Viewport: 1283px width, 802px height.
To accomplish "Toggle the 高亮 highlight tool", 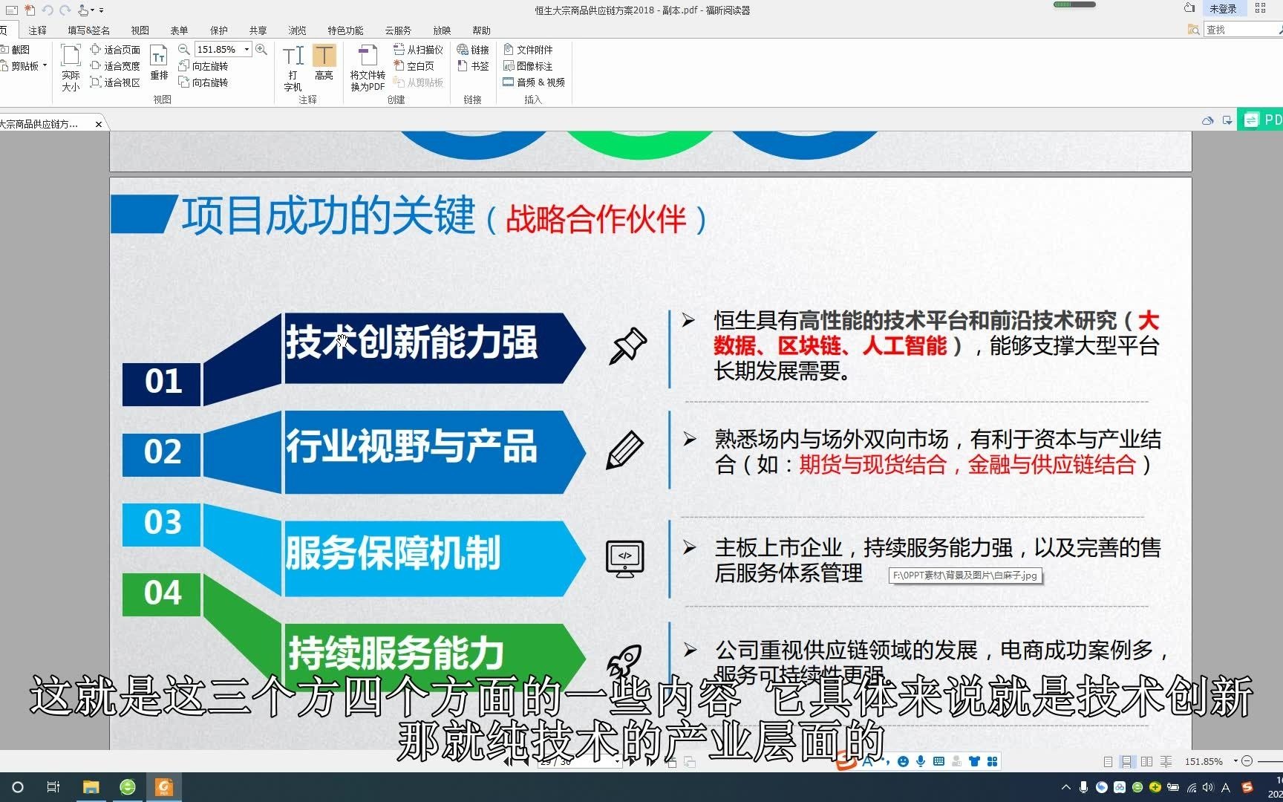I will click(x=324, y=62).
